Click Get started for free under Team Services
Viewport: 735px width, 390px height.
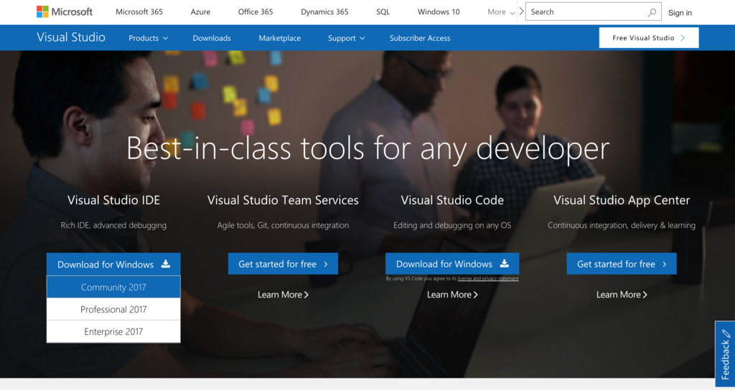[283, 264]
